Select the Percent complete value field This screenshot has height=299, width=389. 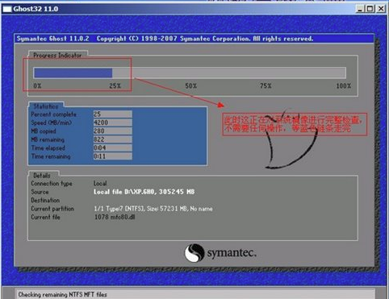113,114
